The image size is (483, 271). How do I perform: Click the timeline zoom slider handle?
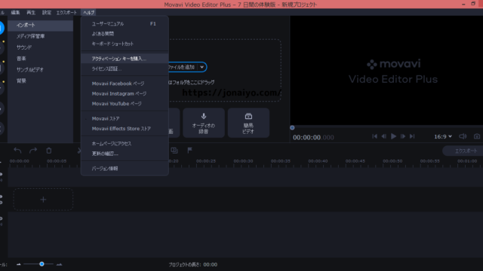pos(42,264)
